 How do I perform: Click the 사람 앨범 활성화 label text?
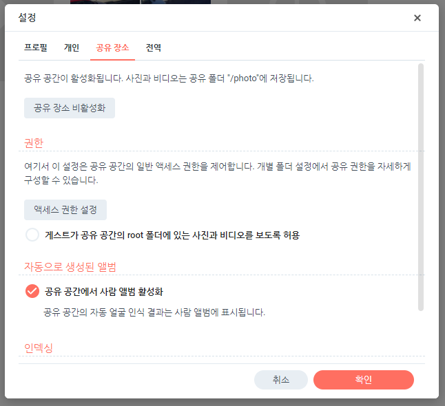(x=104, y=291)
